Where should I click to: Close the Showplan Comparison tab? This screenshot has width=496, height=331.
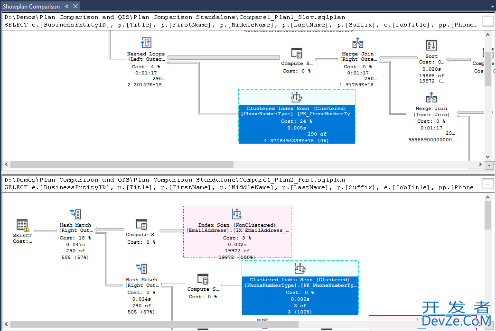click(75, 6)
